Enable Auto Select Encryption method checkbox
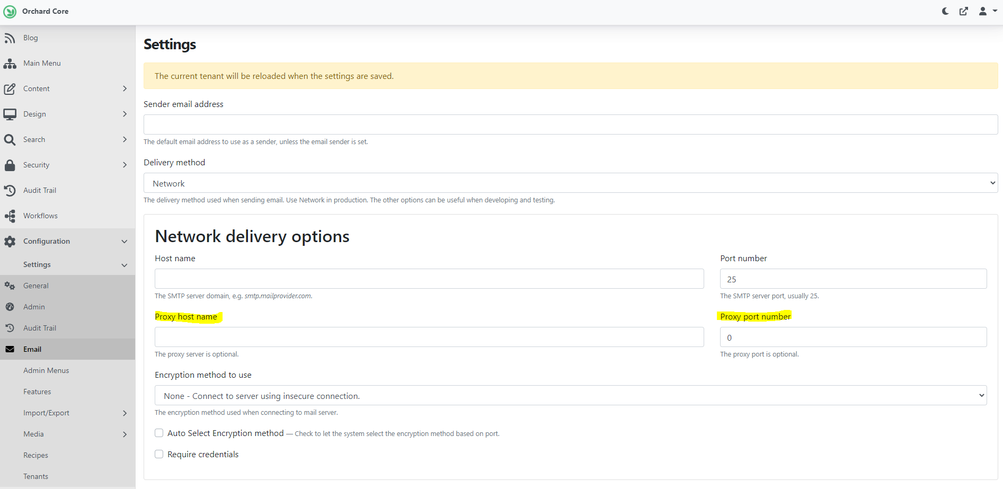 click(x=159, y=433)
